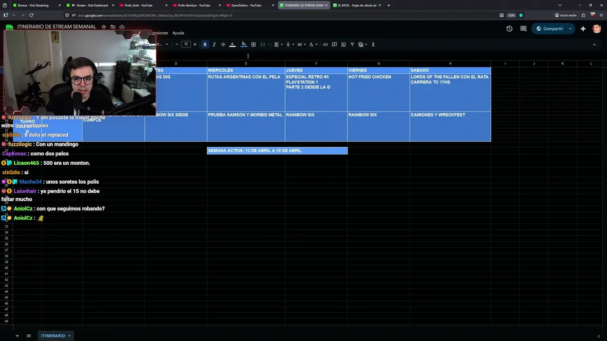The width and height of the screenshot is (607, 341).
Task: Add a new sheet with plus button
Action: click(x=17, y=336)
